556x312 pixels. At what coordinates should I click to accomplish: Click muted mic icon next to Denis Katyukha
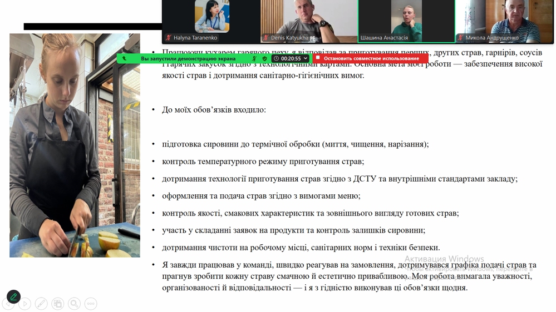[266, 38]
